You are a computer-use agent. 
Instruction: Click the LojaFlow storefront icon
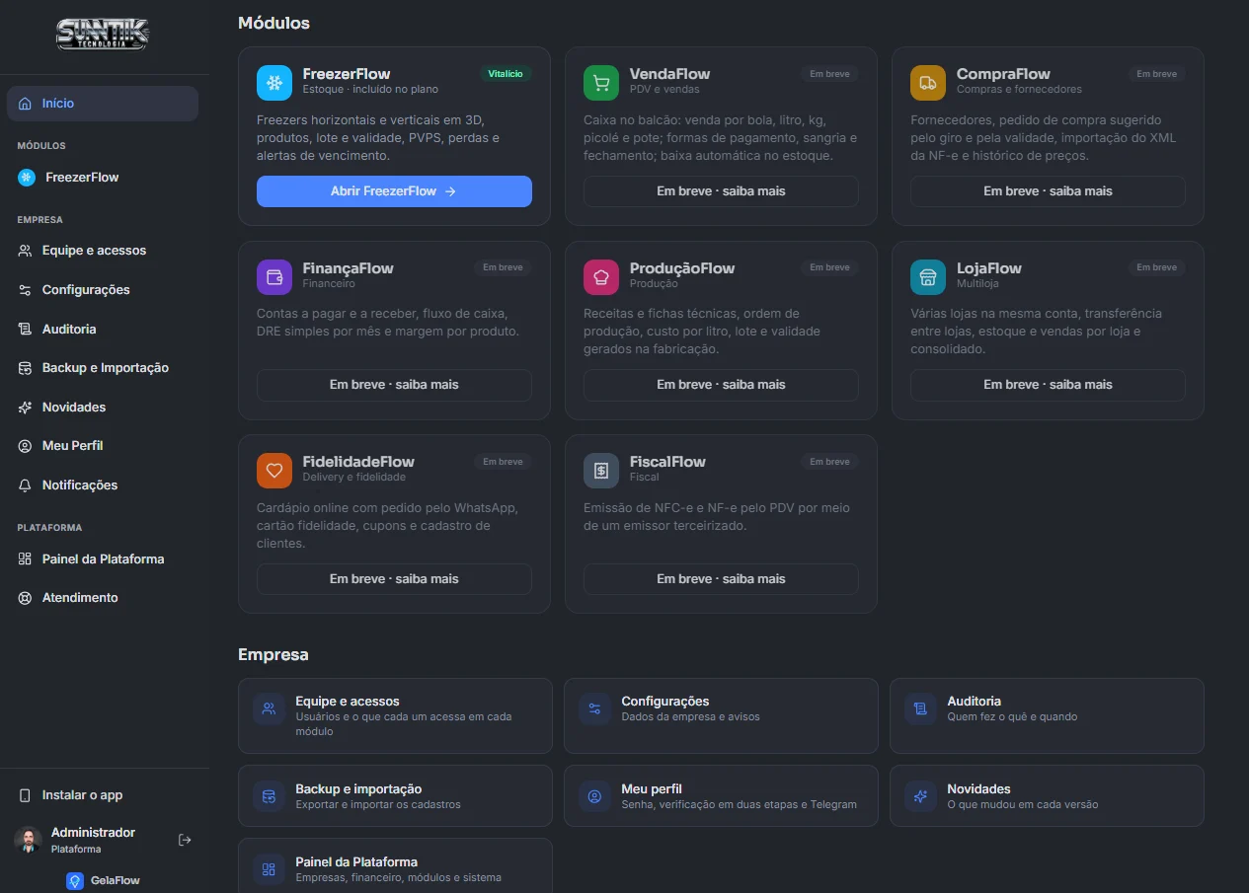pyautogui.click(x=928, y=277)
